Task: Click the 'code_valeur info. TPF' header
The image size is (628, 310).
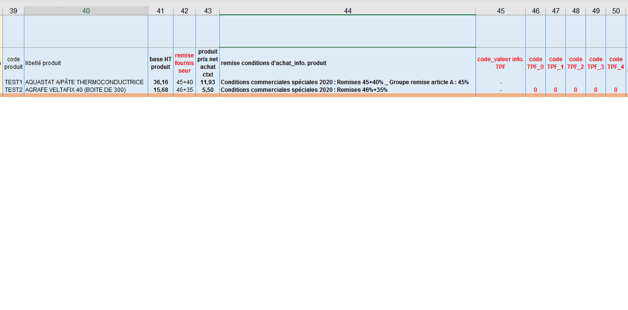Action: click(500, 63)
